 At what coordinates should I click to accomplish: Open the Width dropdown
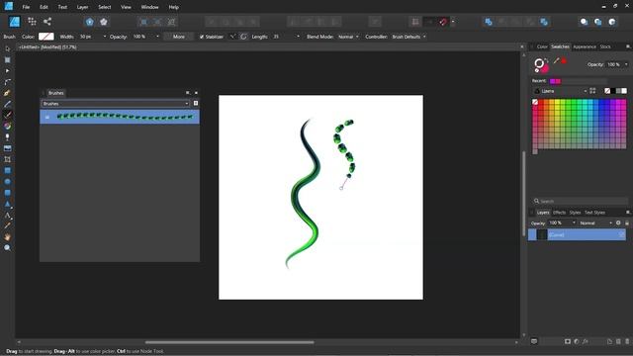(x=105, y=37)
